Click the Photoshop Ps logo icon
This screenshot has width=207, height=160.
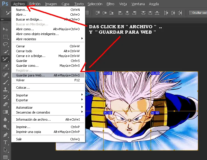pos(5,3)
